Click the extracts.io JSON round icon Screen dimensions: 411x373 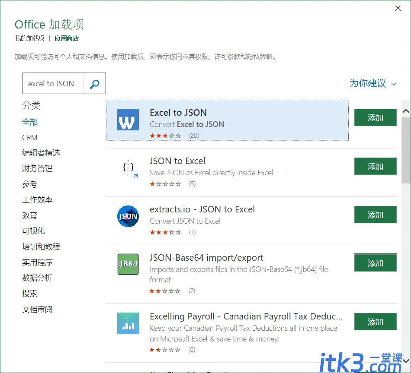(128, 216)
